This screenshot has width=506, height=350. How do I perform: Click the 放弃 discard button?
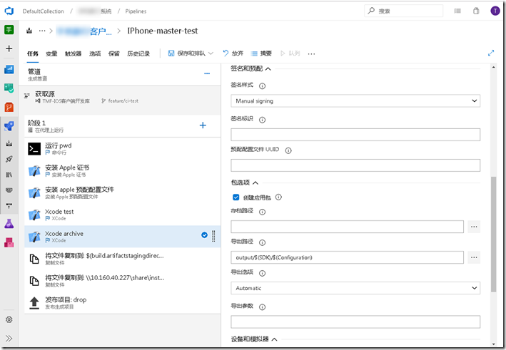click(x=233, y=53)
